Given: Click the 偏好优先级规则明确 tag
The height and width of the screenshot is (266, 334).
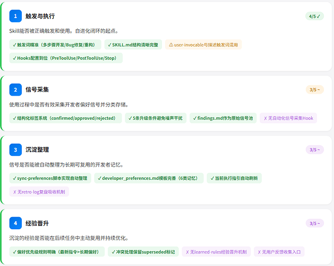Looking at the screenshot, I should pyautogui.click(x=57, y=252).
